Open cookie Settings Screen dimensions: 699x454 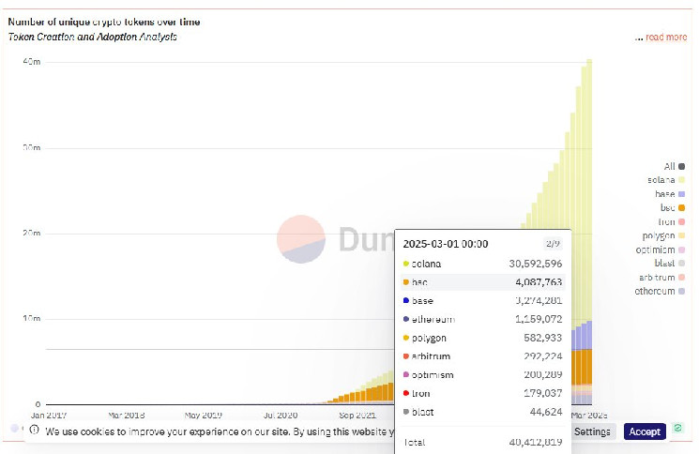point(592,431)
